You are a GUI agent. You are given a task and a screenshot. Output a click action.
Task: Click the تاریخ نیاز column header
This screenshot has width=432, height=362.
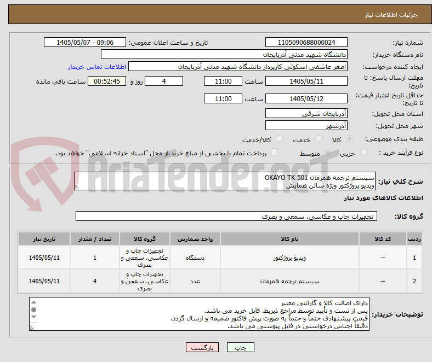[44, 239]
